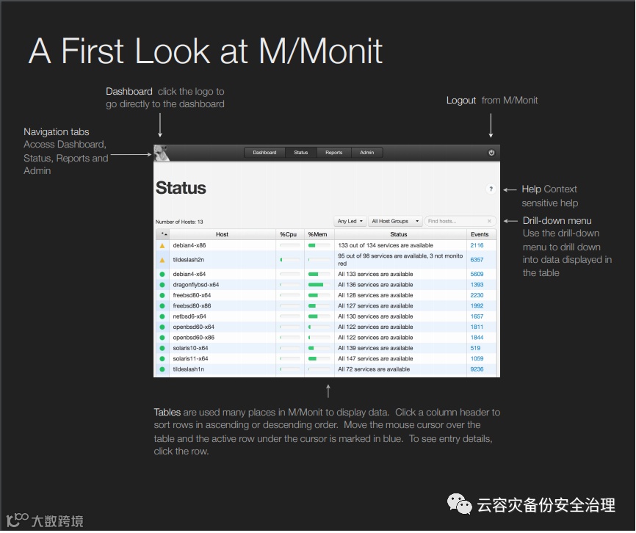This screenshot has width=636, height=533.
Task: Click the logout power icon
Action: point(491,153)
